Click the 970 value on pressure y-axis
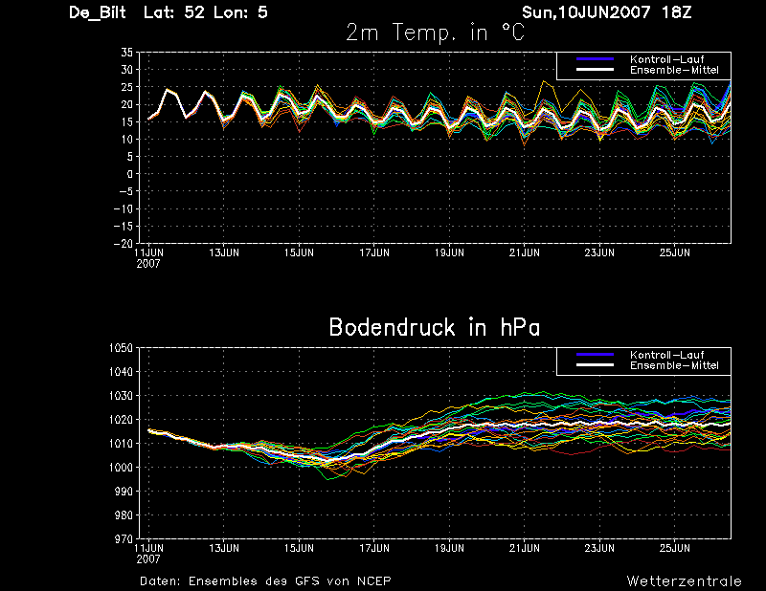This screenshot has width=766, height=591. coord(123,539)
